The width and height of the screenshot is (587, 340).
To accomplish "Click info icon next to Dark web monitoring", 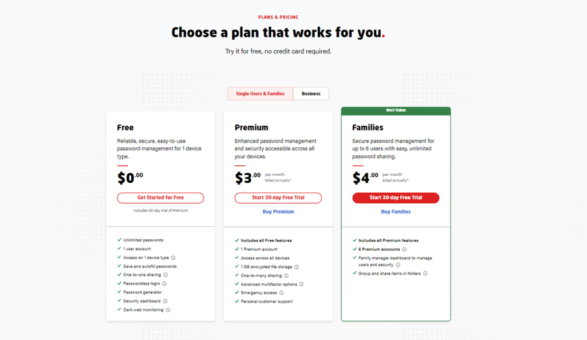I will (168, 310).
